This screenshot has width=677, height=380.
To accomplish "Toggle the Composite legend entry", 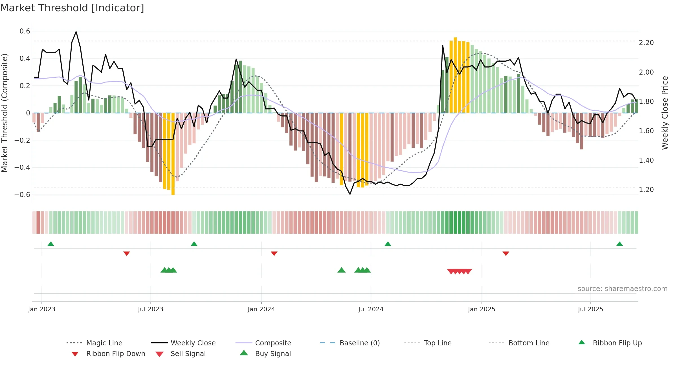I will click(263, 343).
